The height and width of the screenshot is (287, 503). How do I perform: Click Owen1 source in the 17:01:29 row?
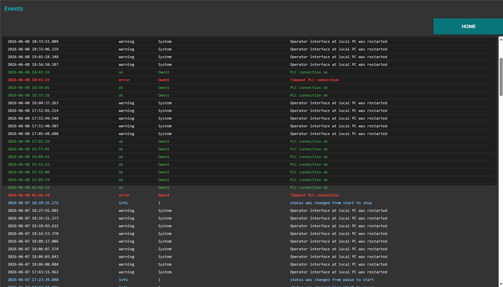(x=164, y=141)
